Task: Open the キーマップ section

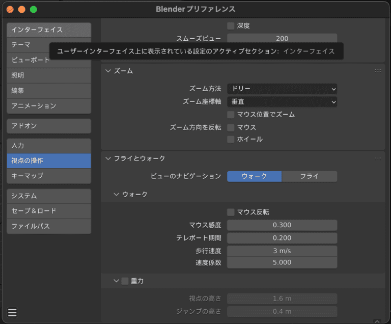Action: [x=49, y=176]
